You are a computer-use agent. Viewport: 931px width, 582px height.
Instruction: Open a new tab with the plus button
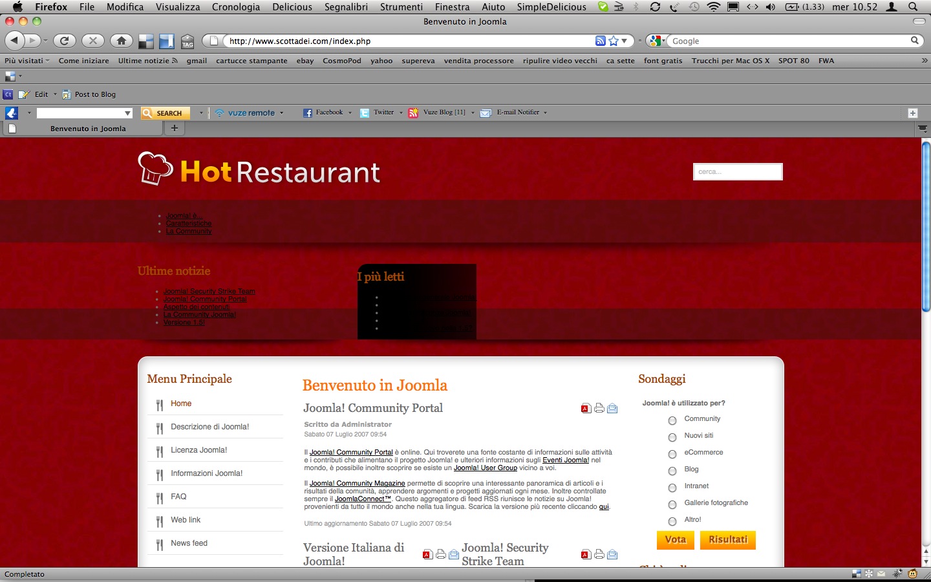pyautogui.click(x=174, y=128)
